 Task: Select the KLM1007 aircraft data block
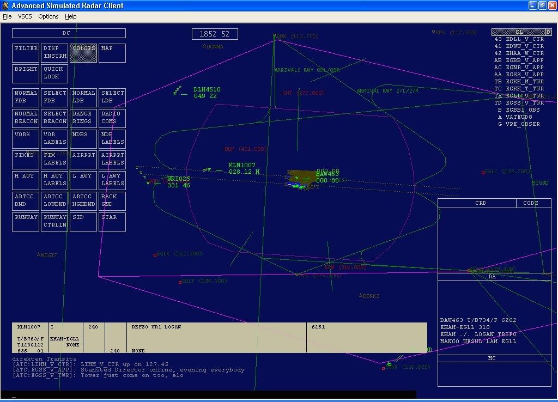point(242,168)
